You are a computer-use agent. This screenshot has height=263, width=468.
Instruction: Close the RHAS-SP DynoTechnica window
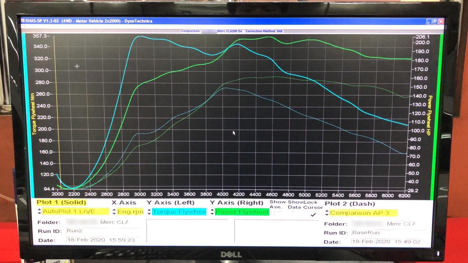point(441,21)
